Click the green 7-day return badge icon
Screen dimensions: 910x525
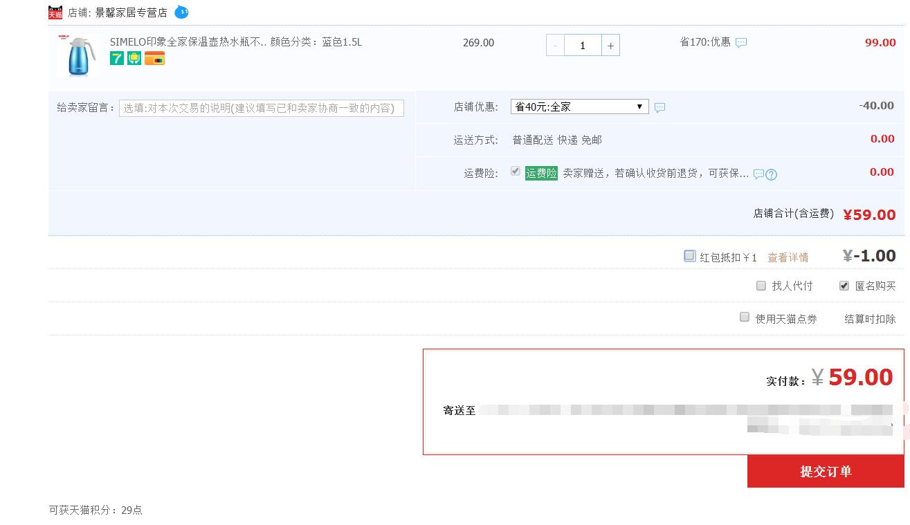(x=117, y=59)
